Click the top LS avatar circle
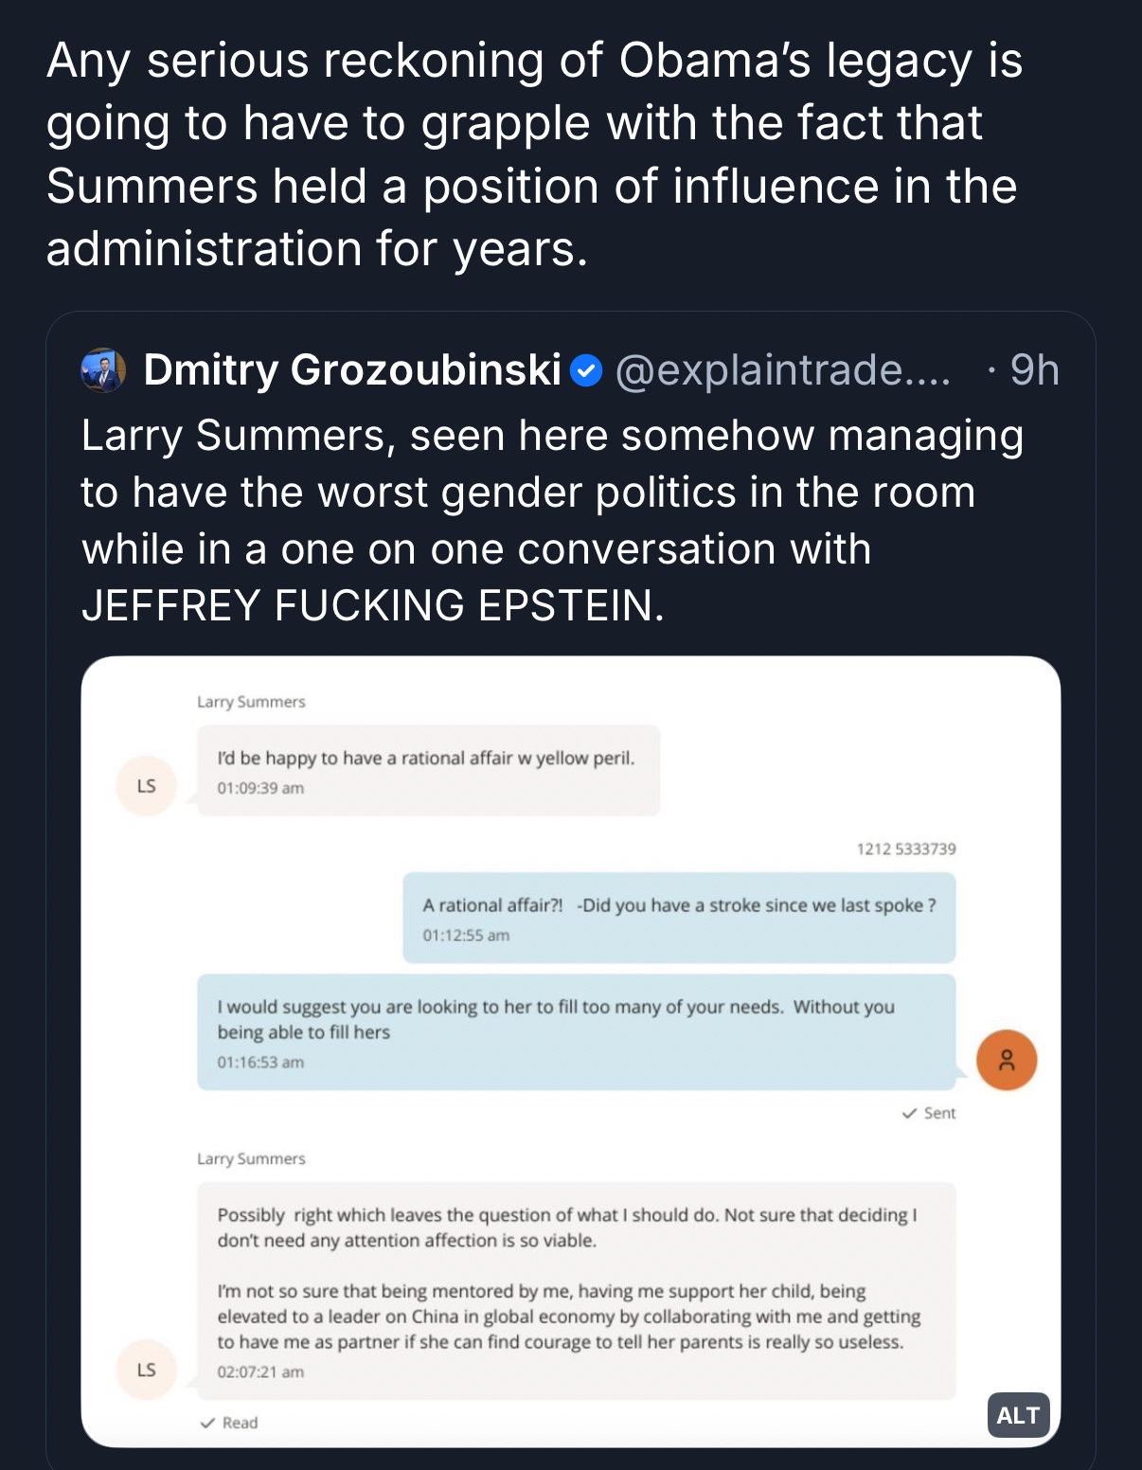Image resolution: width=1142 pixels, height=1470 pixels. pyautogui.click(x=146, y=785)
